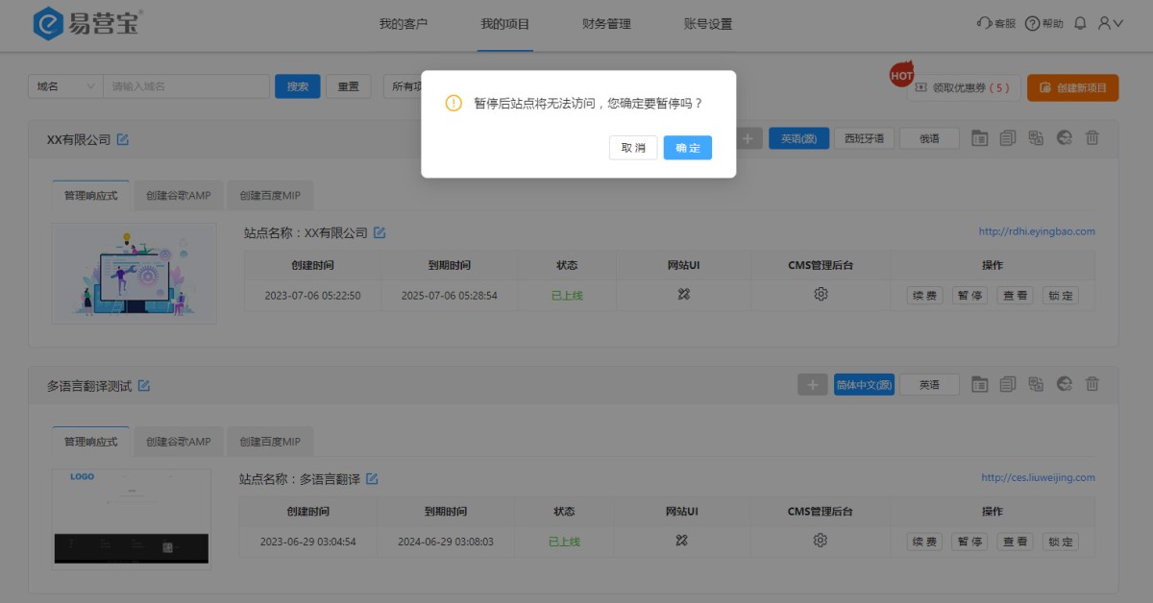
Task: Select 创建百度MIP tab under 多语言翻译测试
Action: tap(270, 442)
